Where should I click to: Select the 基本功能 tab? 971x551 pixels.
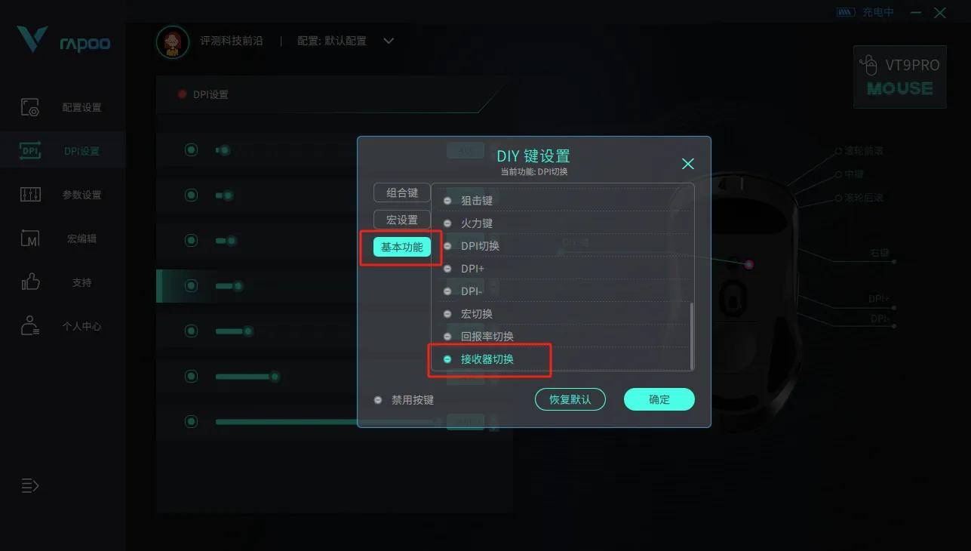coord(402,247)
